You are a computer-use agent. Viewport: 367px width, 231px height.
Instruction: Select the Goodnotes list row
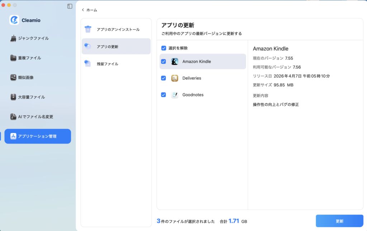(194, 95)
